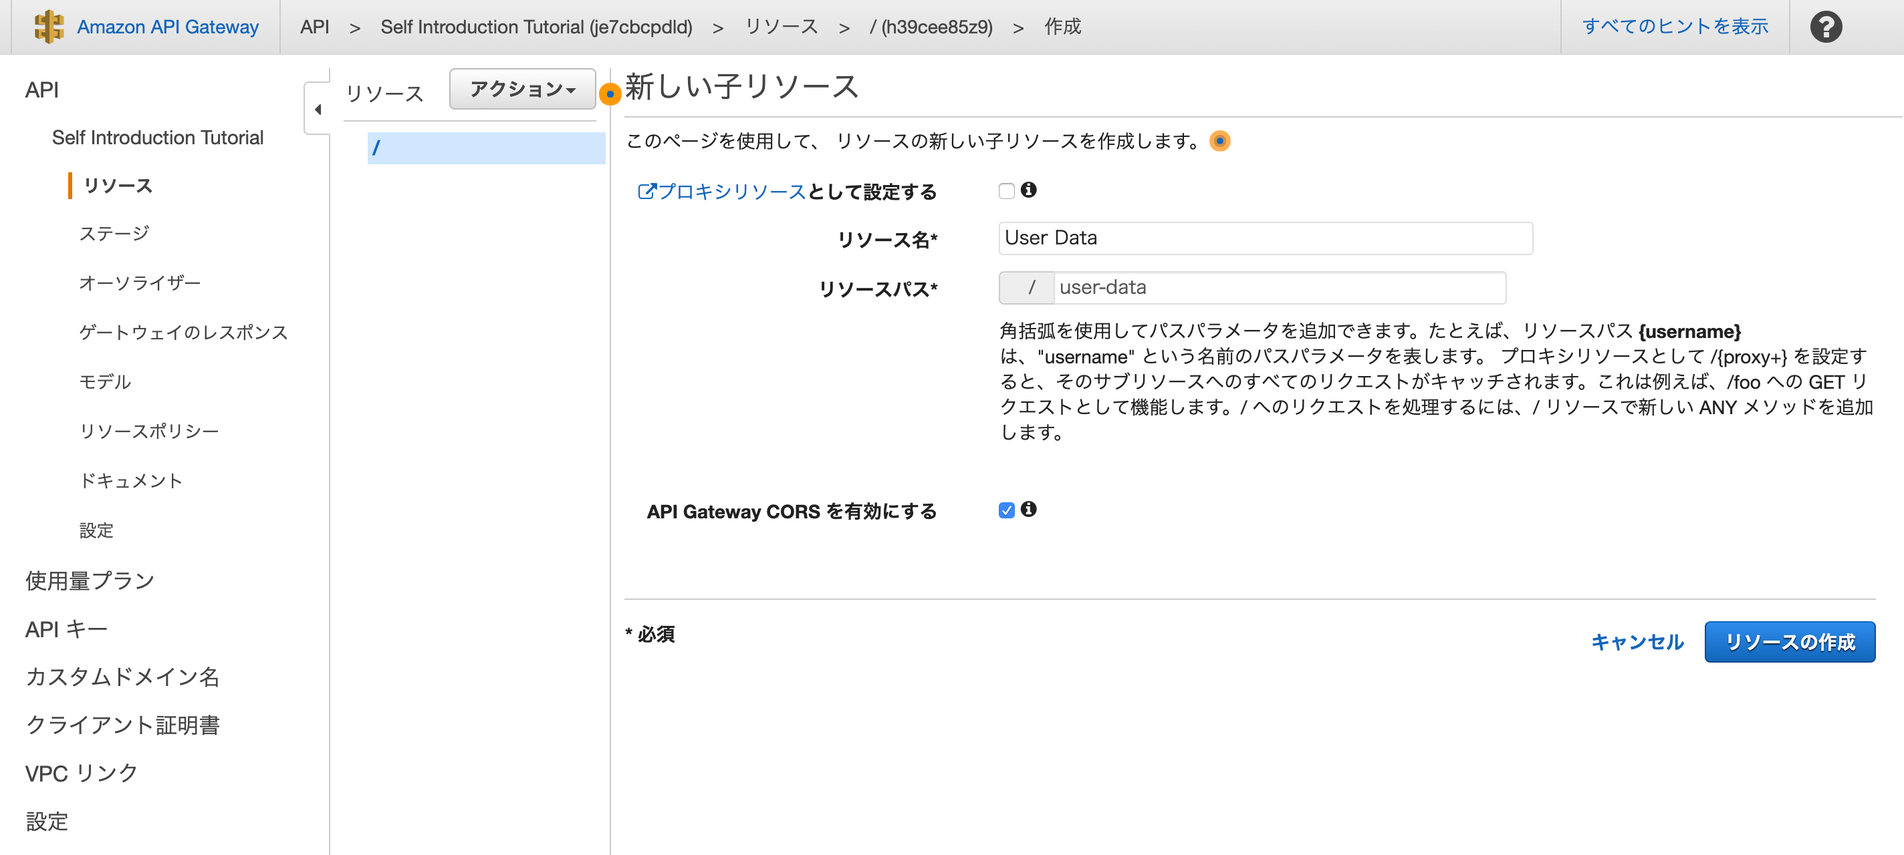Open the bottom-level 設定 in sidebar

click(x=47, y=821)
